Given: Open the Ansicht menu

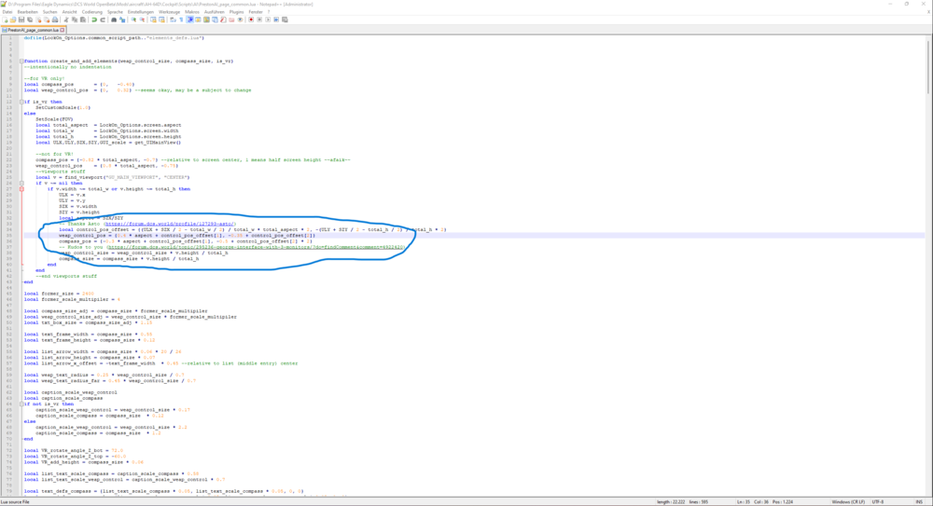Looking at the screenshot, I should click(x=70, y=12).
